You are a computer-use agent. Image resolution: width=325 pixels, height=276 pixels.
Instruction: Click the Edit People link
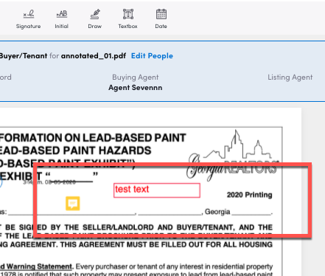pyautogui.click(x=152, y=56)
